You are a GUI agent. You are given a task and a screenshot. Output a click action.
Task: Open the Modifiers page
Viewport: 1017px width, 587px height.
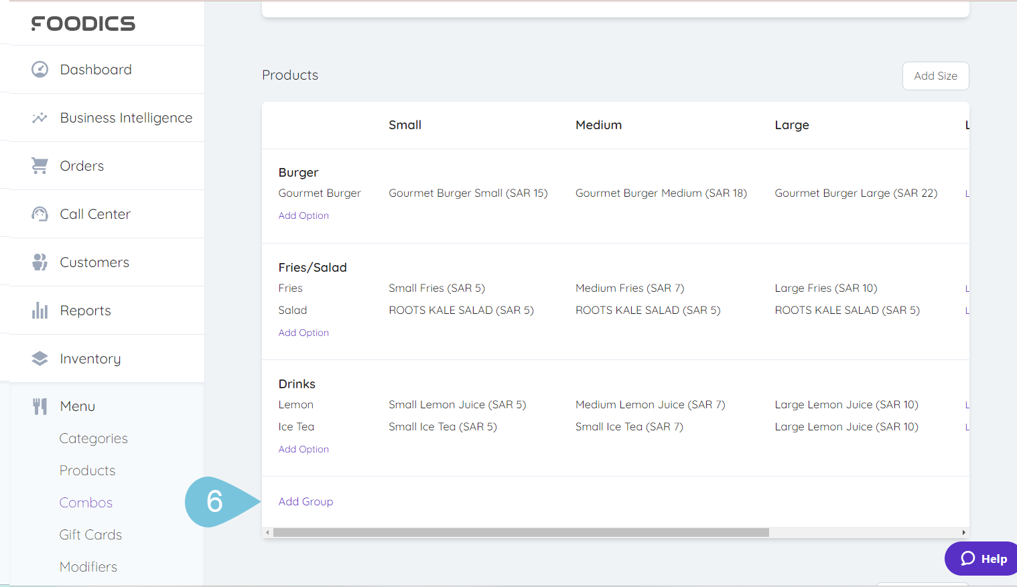coord(88,566)
